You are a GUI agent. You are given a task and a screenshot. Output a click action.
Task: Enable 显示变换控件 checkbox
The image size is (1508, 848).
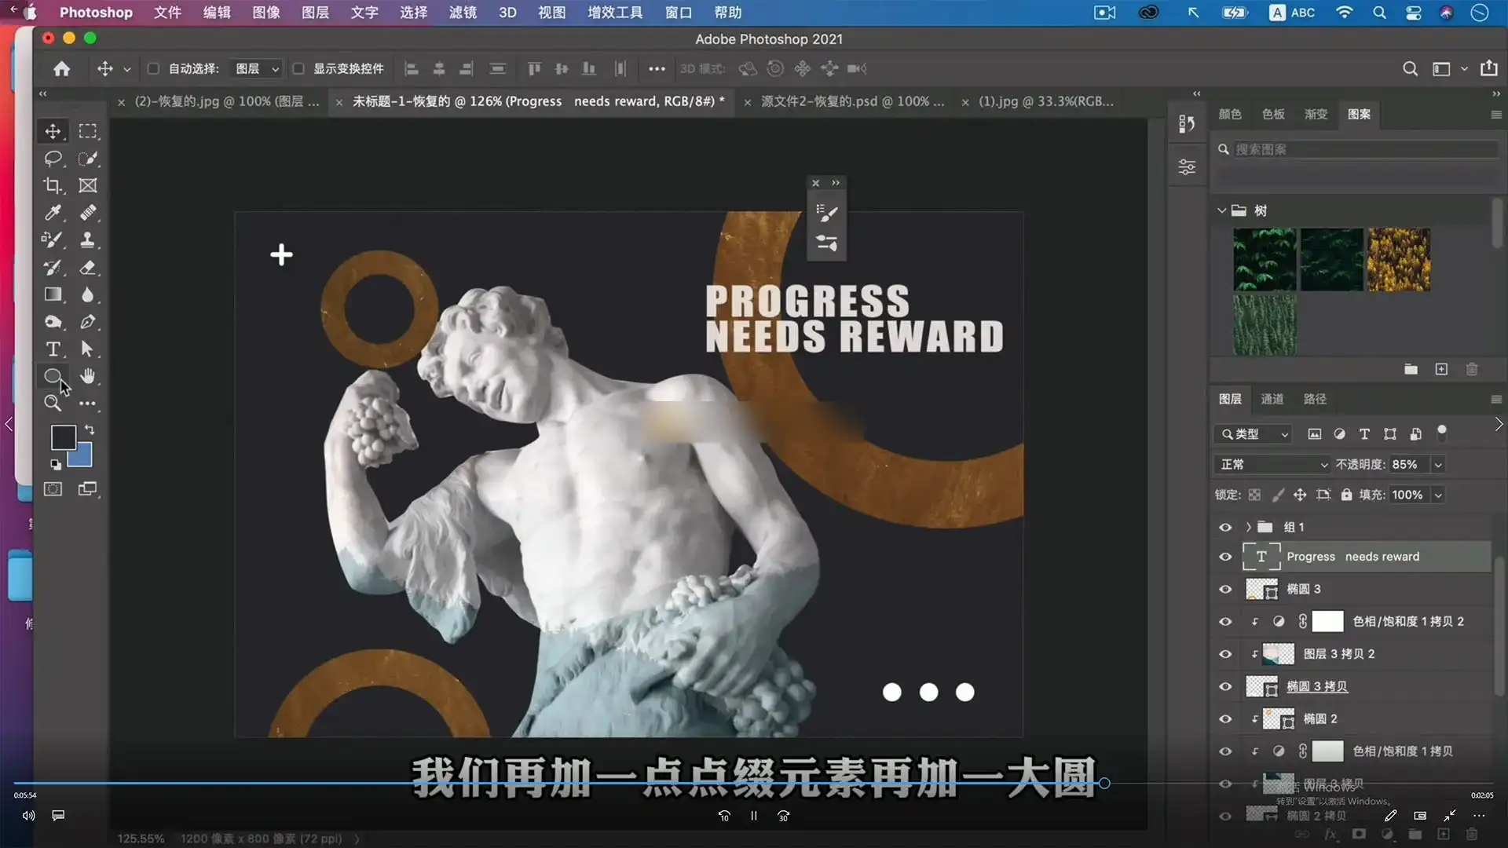point(298,69)
